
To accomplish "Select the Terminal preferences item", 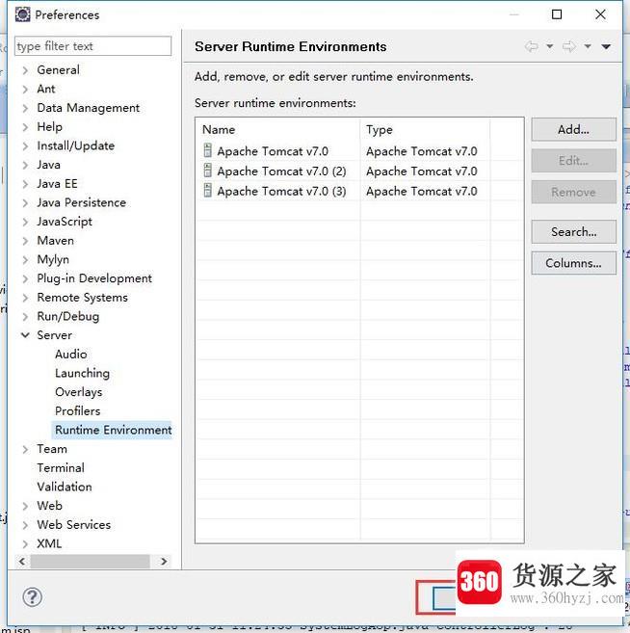I will click(x=61, y=468).
